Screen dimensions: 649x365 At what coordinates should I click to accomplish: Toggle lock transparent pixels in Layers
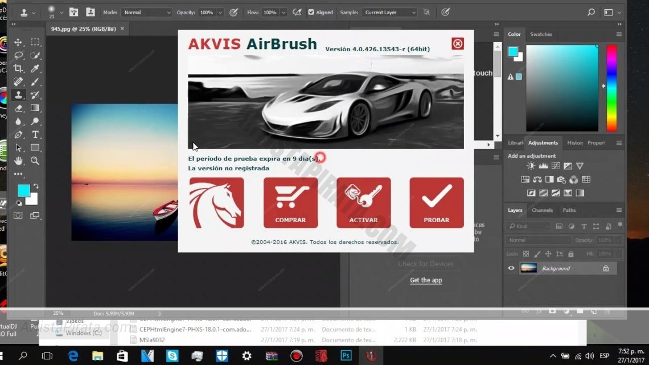[x=525, y=254]
